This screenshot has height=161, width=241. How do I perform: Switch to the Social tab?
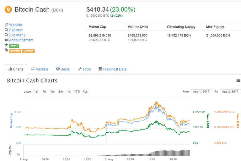point(63,69)
